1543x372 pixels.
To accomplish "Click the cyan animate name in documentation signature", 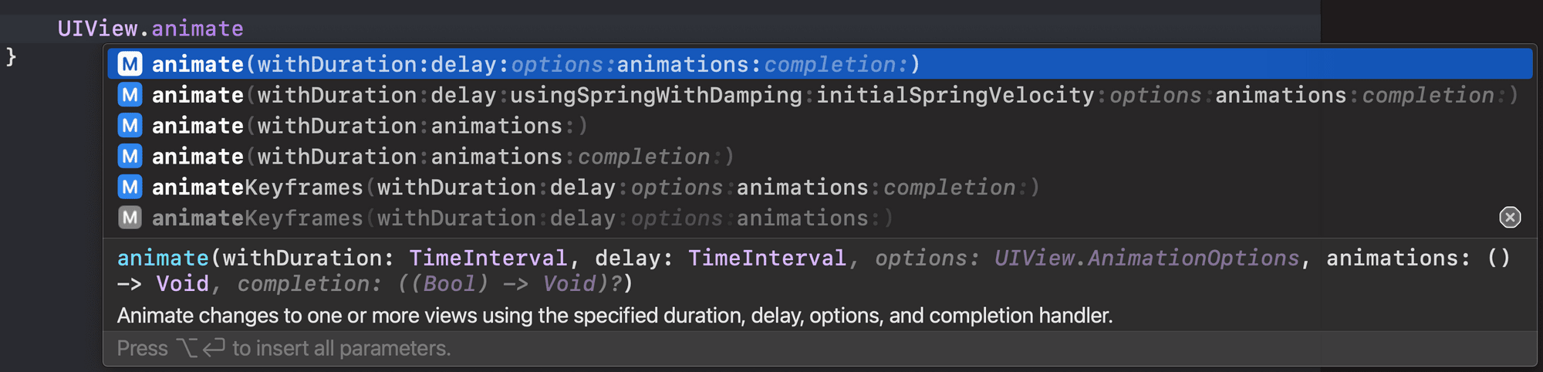I will (163, 258).
